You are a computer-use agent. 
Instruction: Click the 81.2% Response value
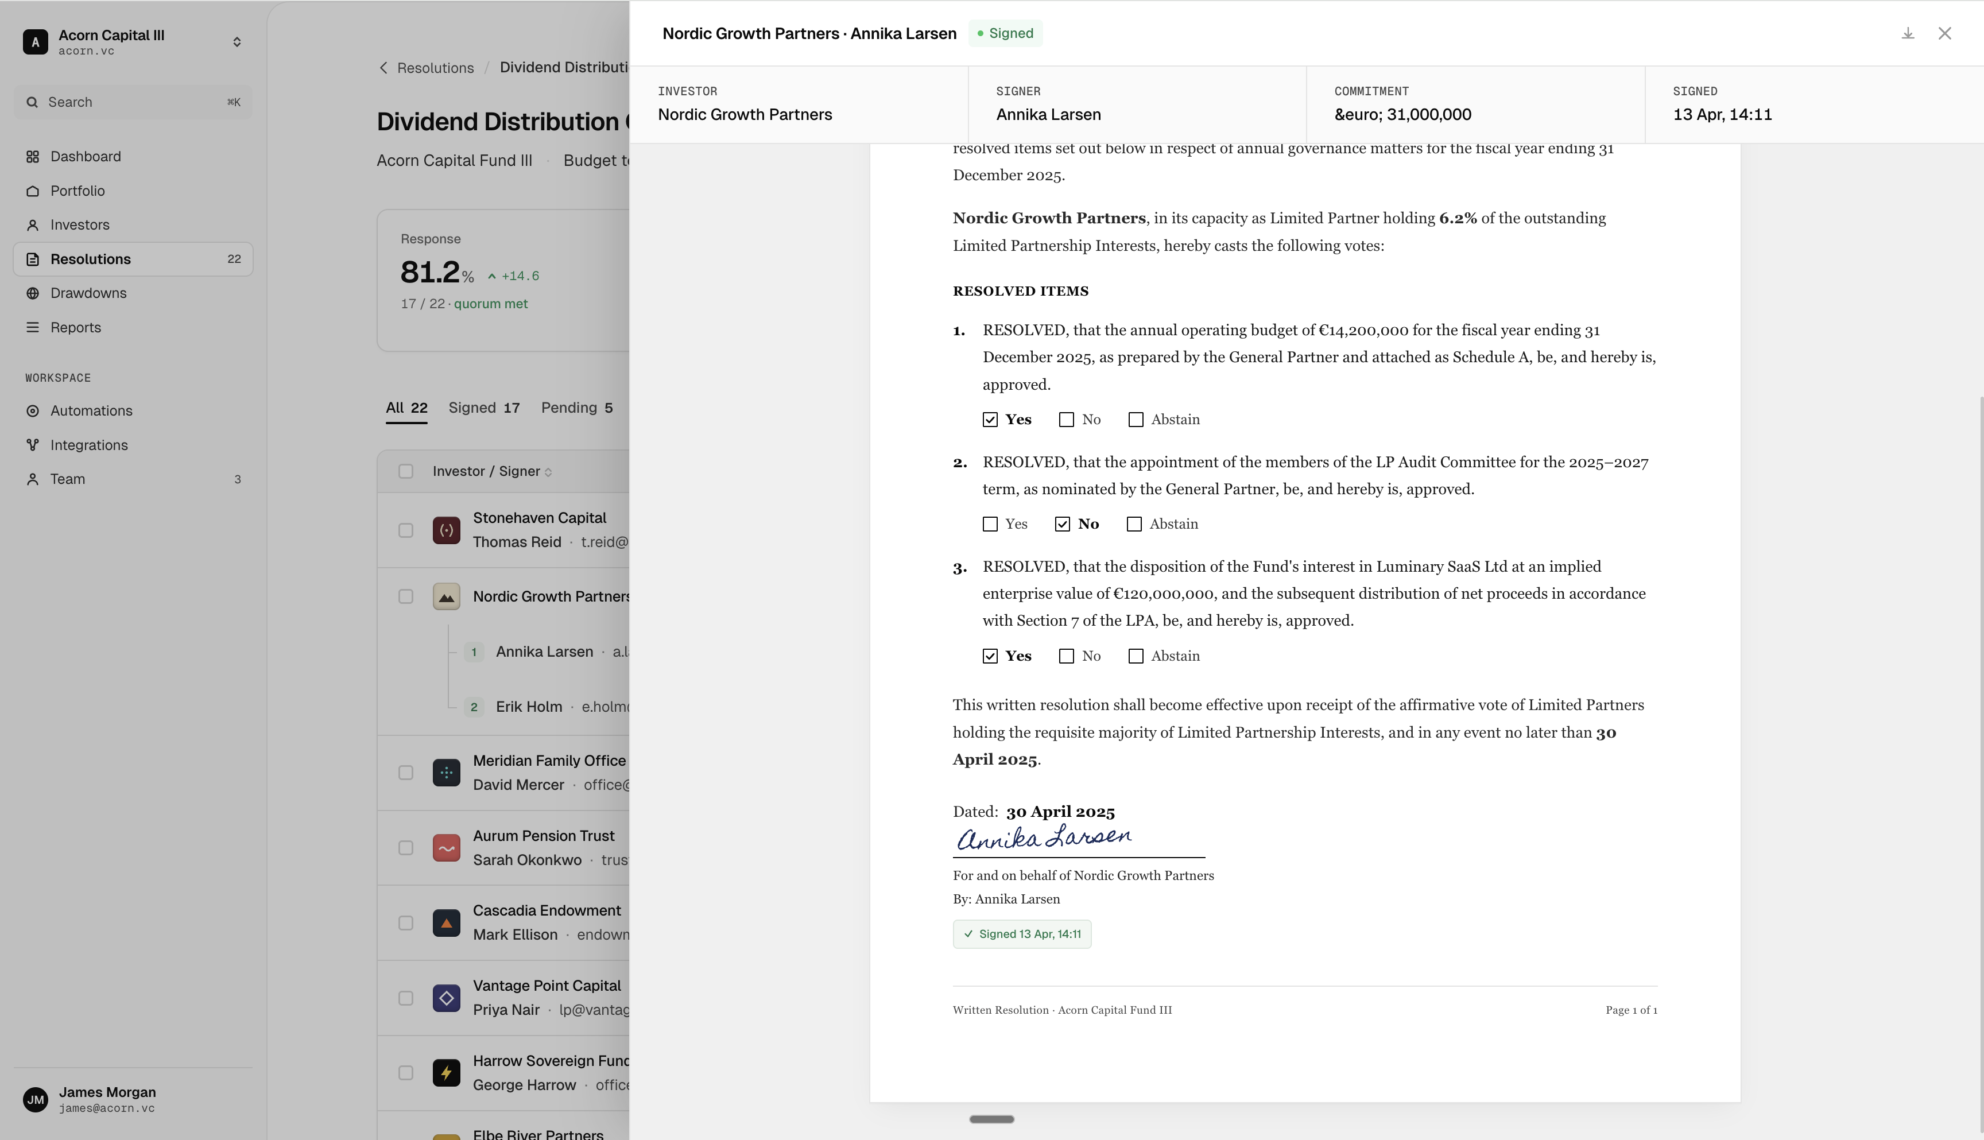(437, 273)
